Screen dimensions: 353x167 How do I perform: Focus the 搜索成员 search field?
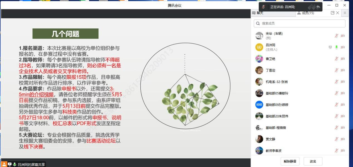pyautogui.click(x=300, y=23)
